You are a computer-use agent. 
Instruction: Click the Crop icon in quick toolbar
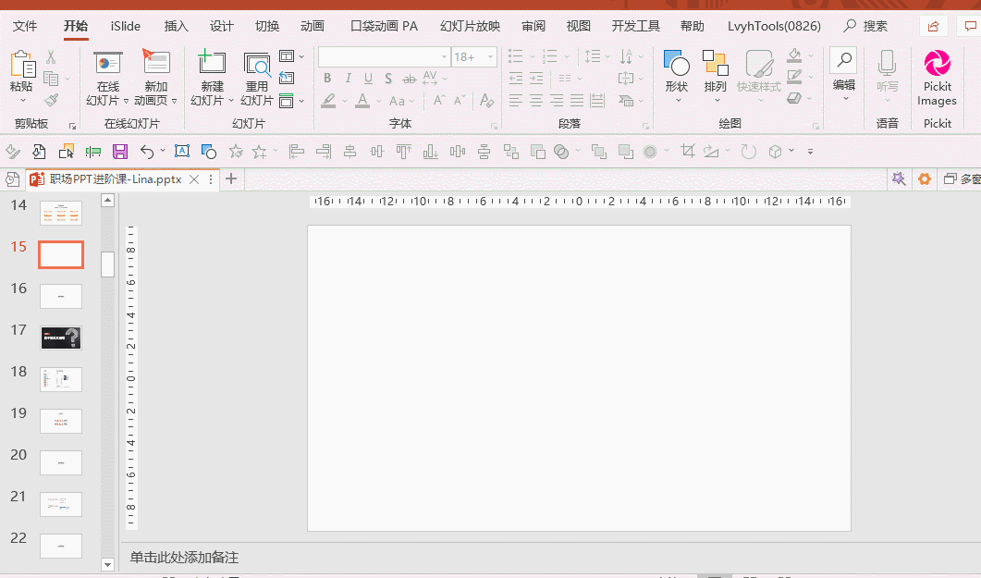tap(688, 151)
